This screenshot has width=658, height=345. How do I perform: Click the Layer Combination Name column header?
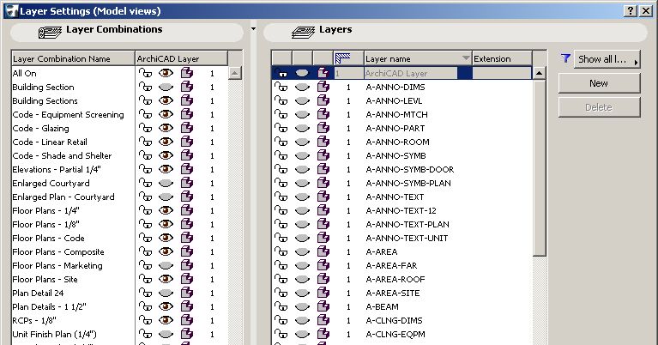(x=73, y=58)
